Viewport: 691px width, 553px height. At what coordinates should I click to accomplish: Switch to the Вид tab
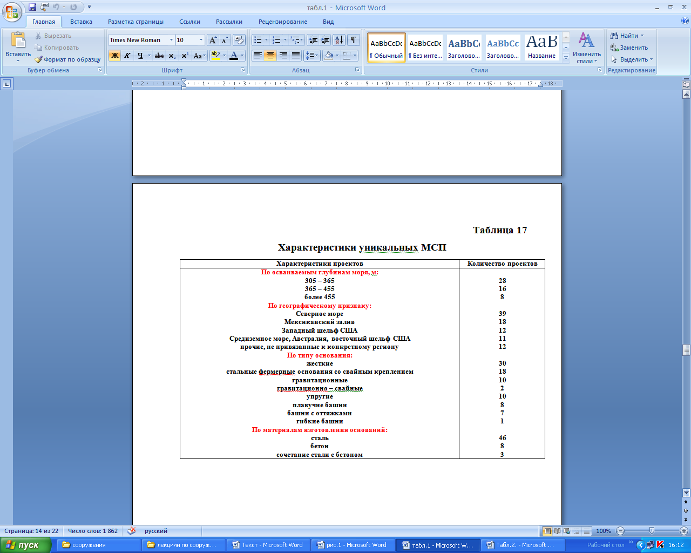328,22
